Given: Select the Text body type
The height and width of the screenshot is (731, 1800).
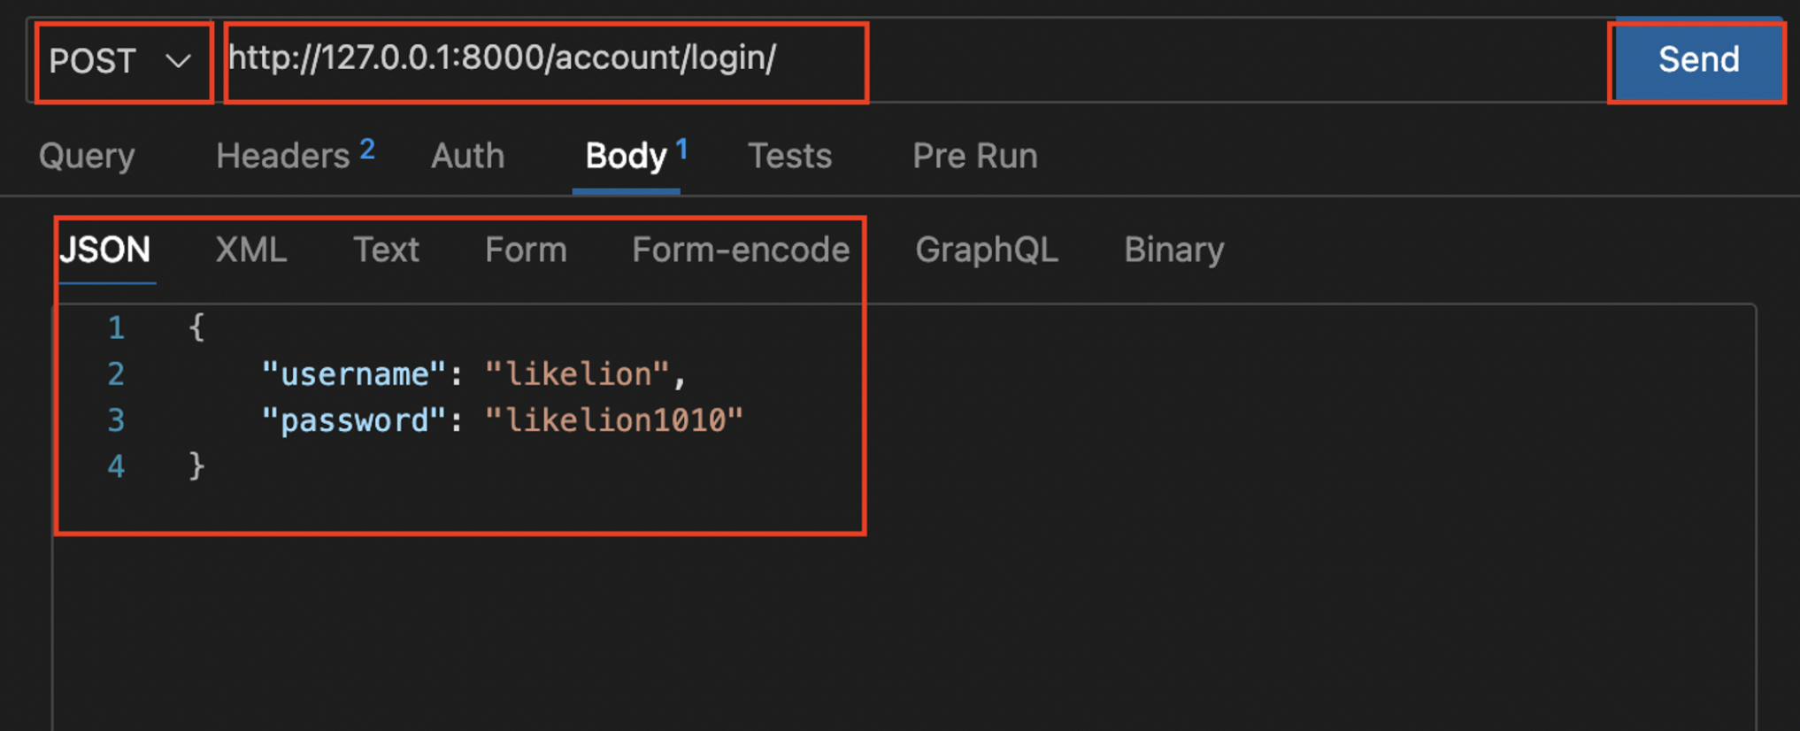Looking at the screenshot, I should 386,250.
